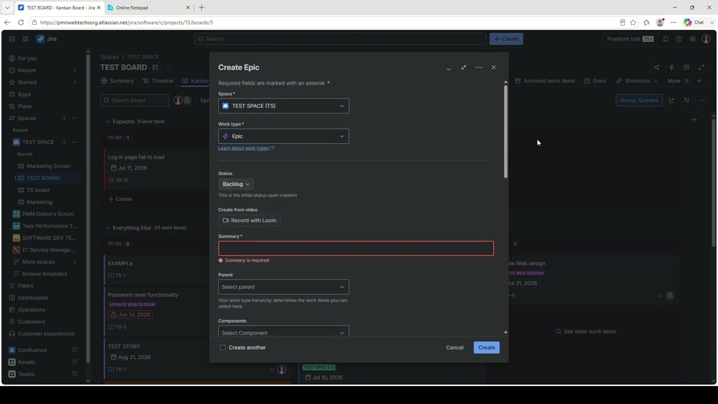Click the three-dot menu beside TEST SPACE
Image resolution: width=718 pixels, height=404 pixels.
click(x=75, y=142)
